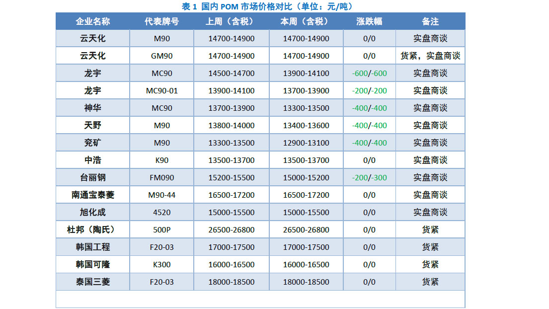Viewport: 549px width, 309px height.
Task: Select 'F20-03' in the 泰国三菱 row
Action: click(162, 282)
